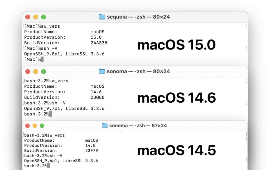Select the green zoom button on sequoia window
This screenshot has height=170, width=270.
(x=44, y=17)
